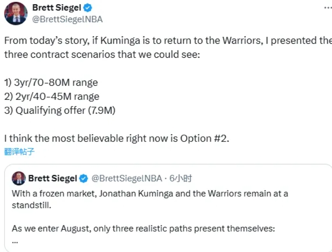Click the verified badge in the quoted post

point(83,178)
